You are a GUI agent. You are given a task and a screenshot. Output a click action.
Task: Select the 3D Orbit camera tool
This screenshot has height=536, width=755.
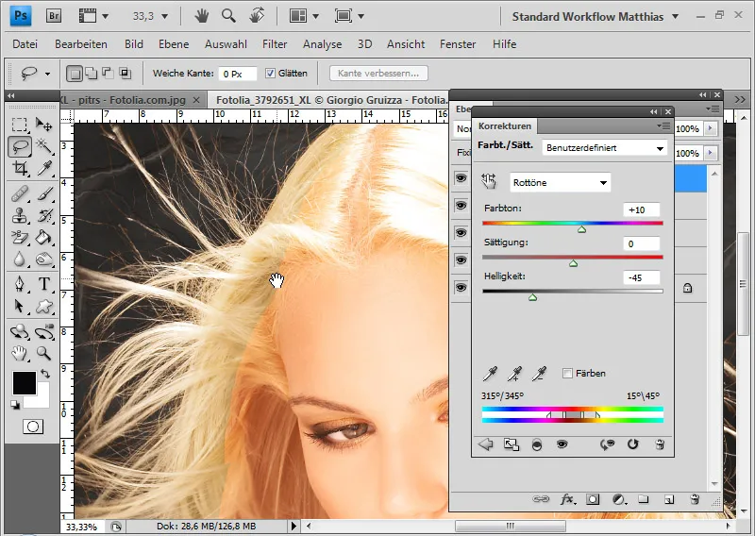click(44, 331)
